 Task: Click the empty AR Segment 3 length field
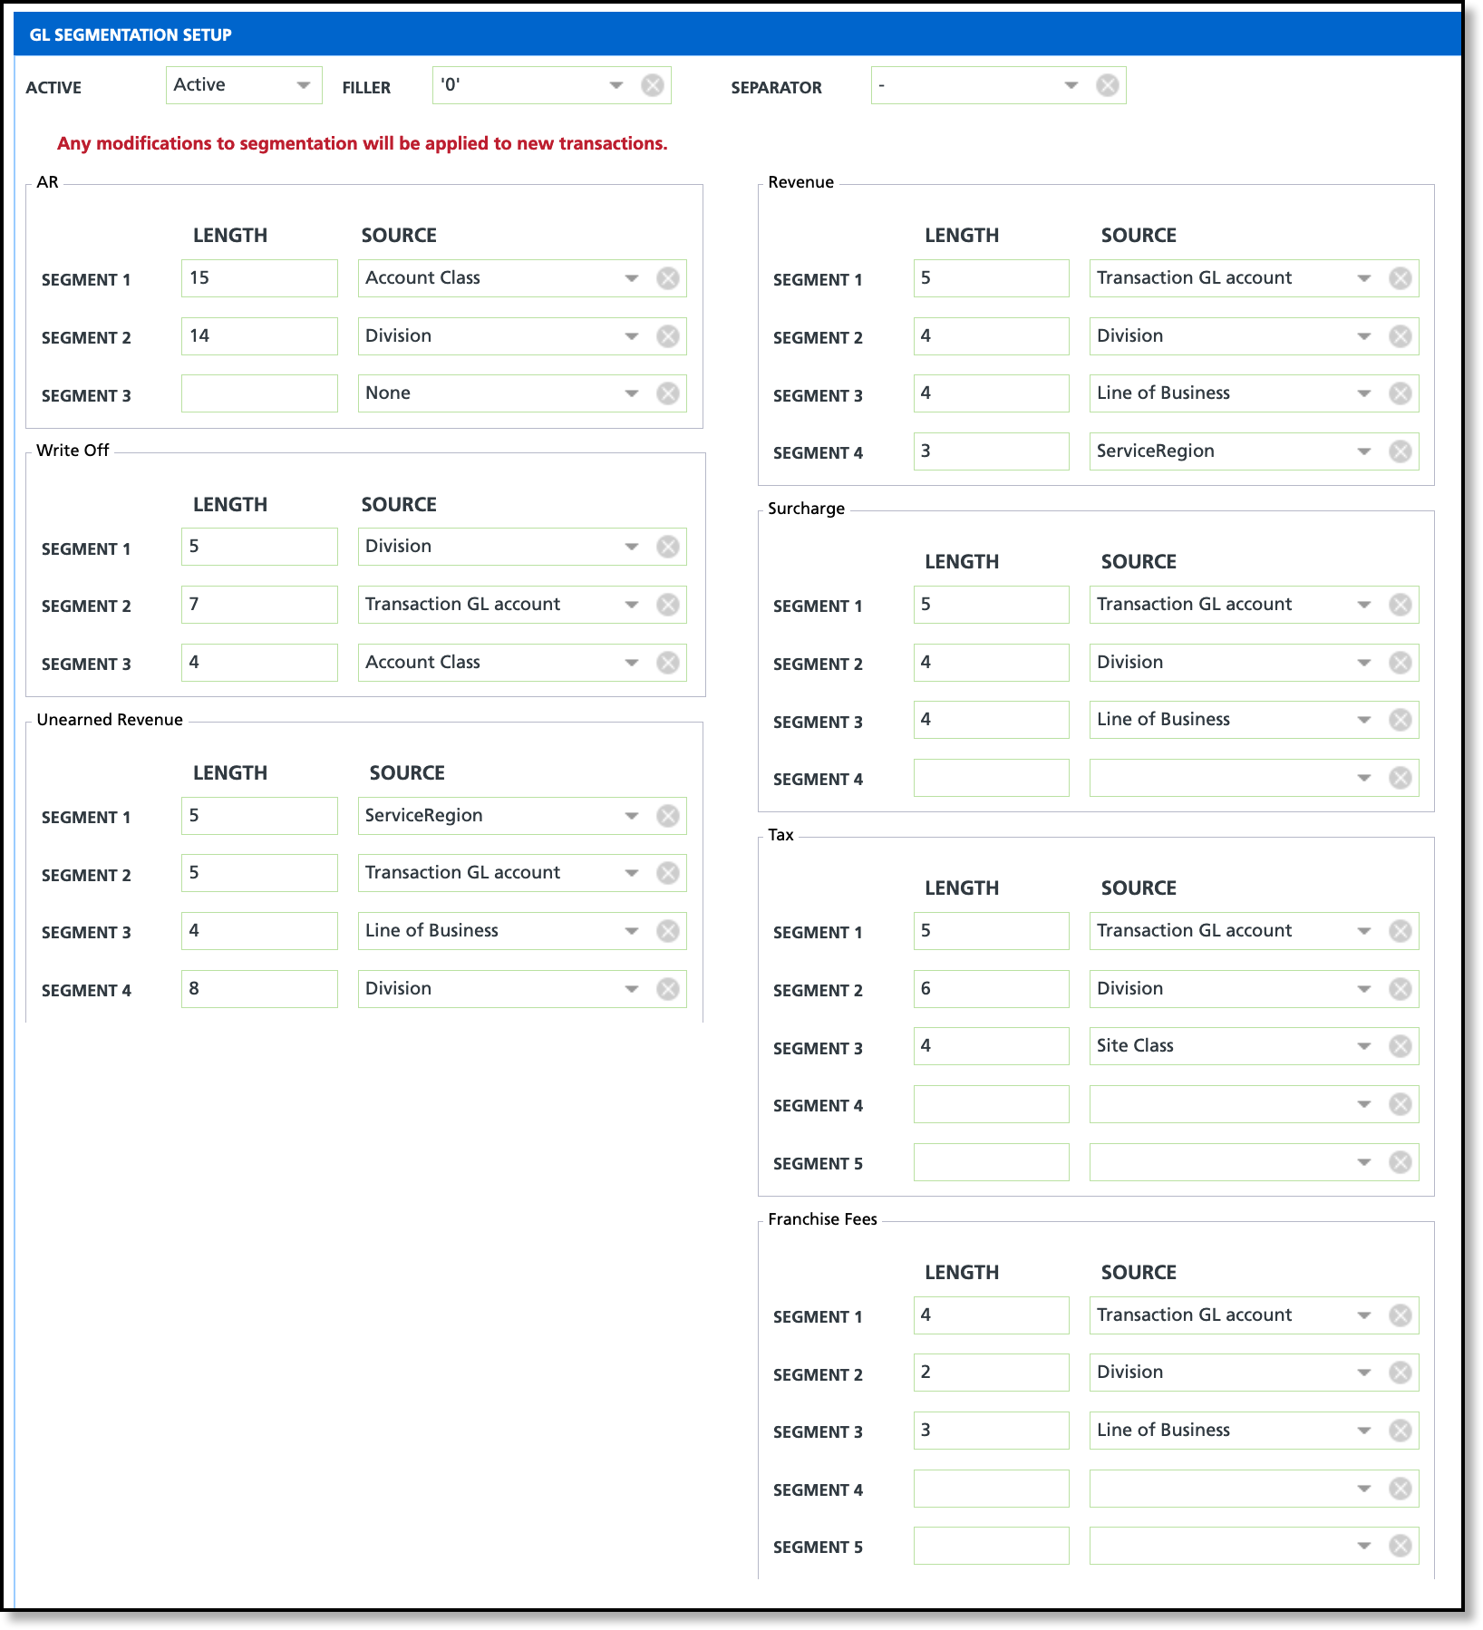(x=259, y=393)
